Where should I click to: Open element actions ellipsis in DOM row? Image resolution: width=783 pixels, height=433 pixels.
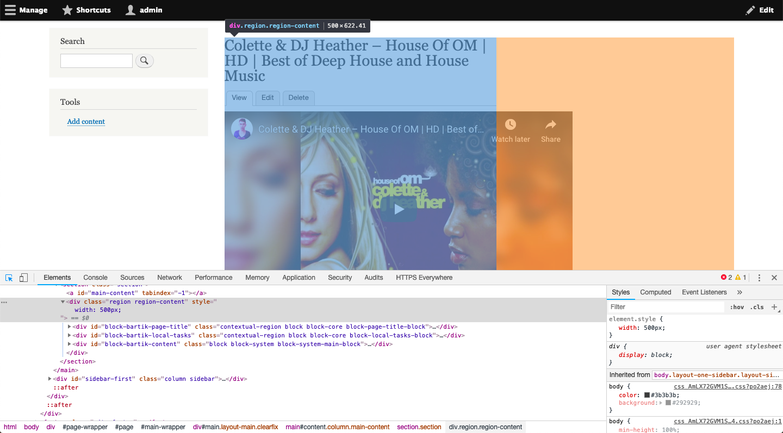[x=4, y=302]
